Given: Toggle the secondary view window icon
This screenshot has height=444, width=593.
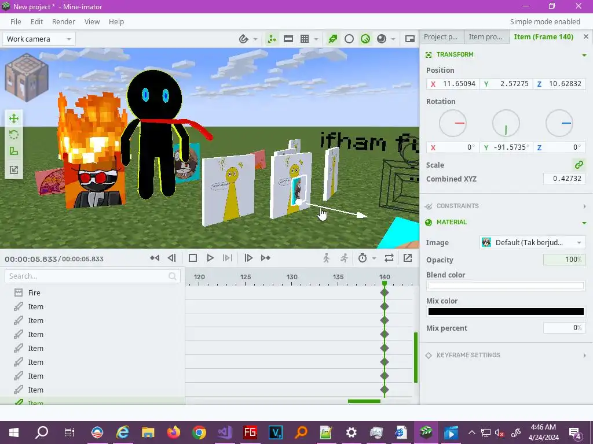Looking at the screenshot, I should click(410, 39).
